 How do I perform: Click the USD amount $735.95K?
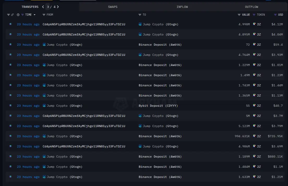point(275,136)
